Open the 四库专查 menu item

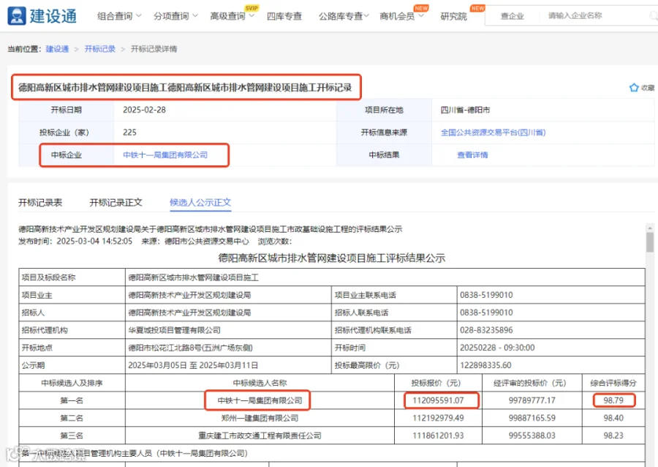coord(284,16)
